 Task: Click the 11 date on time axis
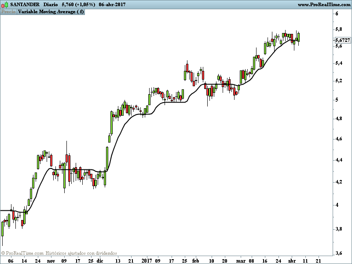305,261
